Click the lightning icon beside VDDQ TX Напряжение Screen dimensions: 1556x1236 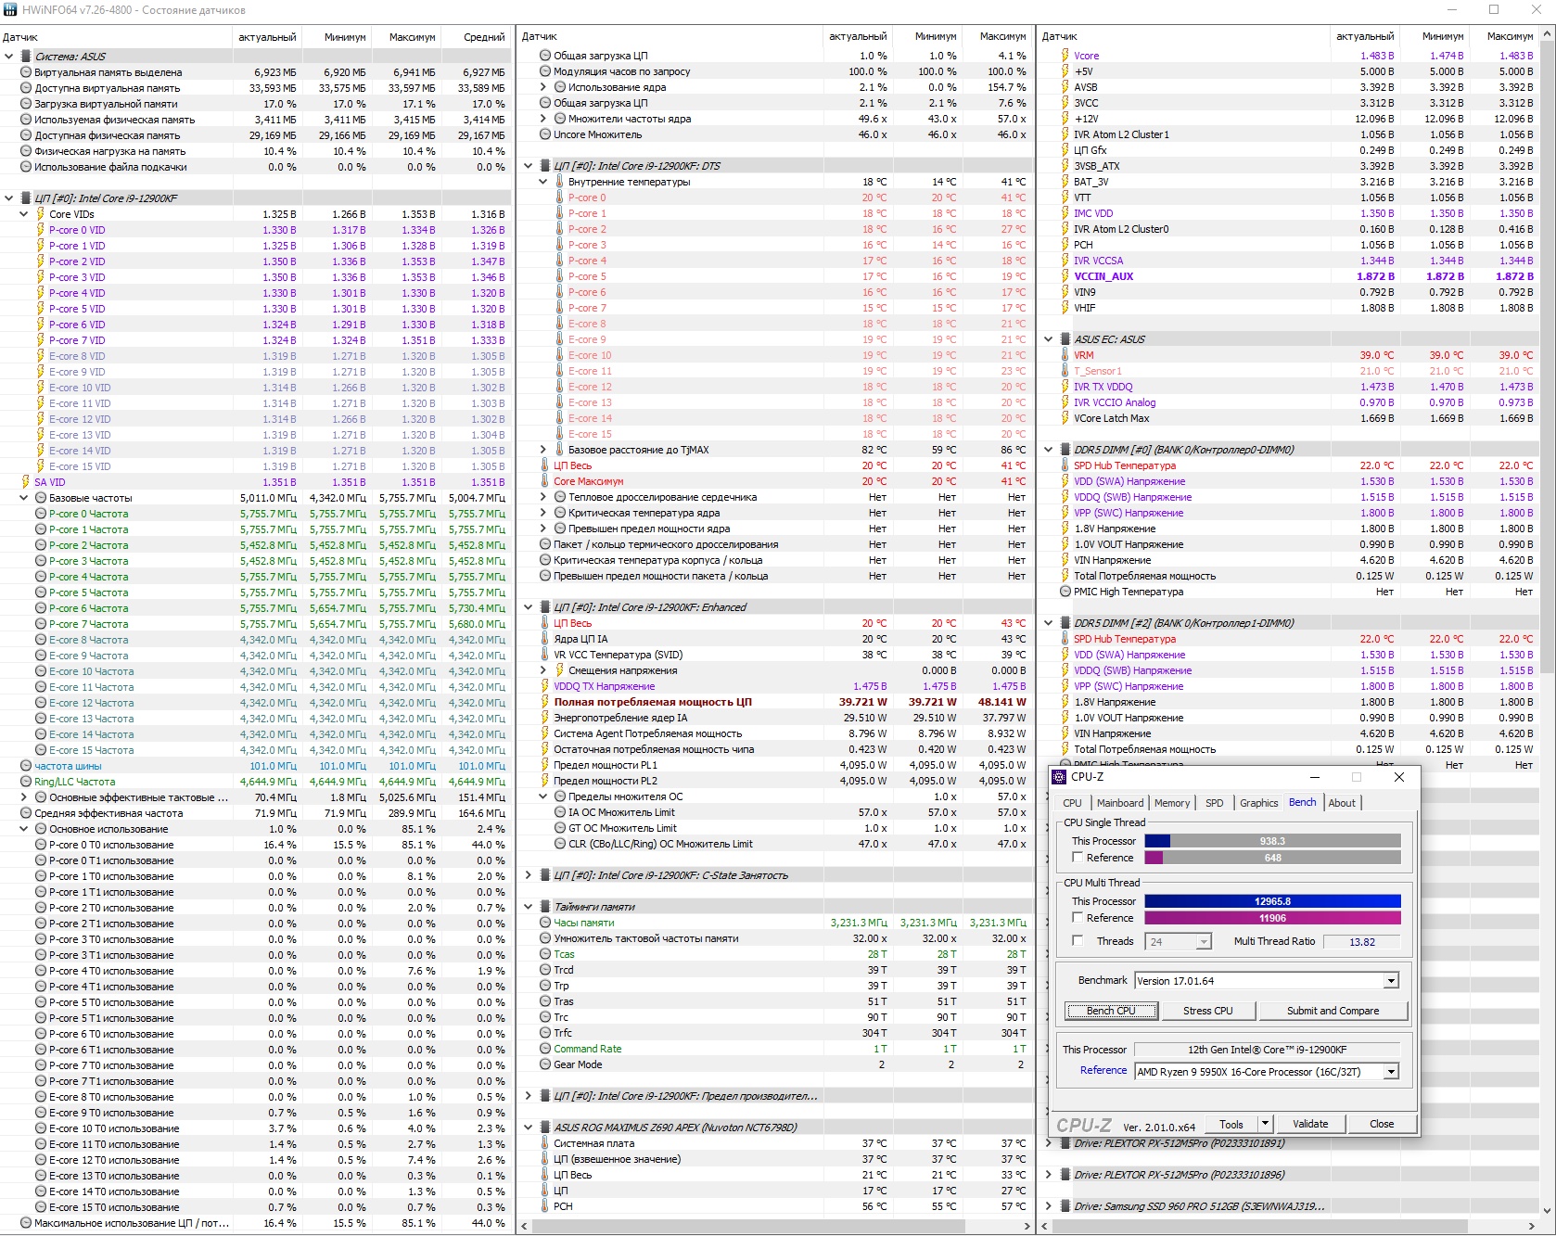pyautogui.click(x=545, y=686)
